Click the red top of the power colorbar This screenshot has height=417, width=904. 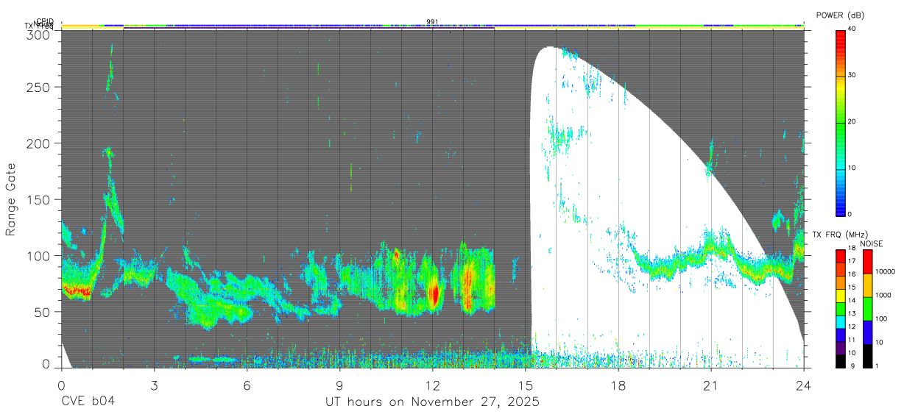841,37
